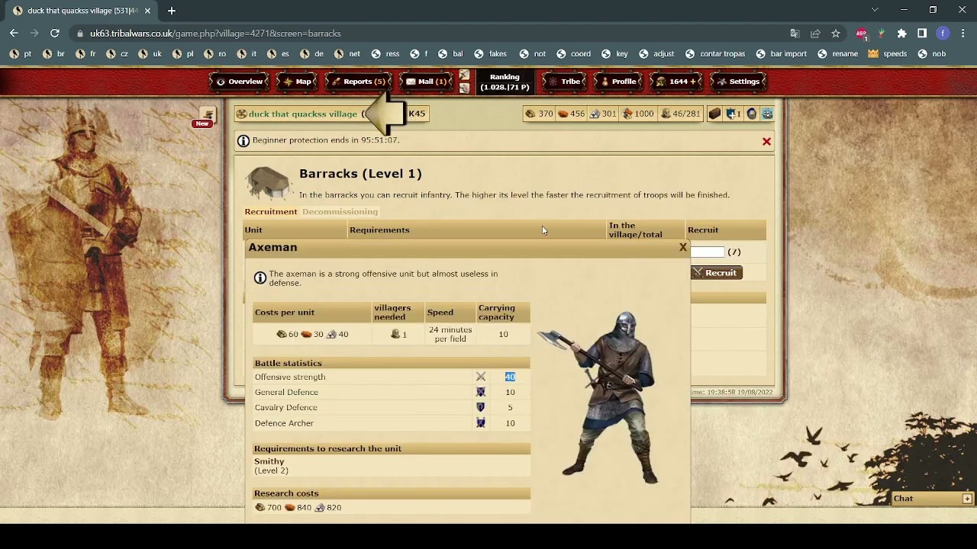Bookmark this page with star icon
977x549 pixels.
point(836,34)
